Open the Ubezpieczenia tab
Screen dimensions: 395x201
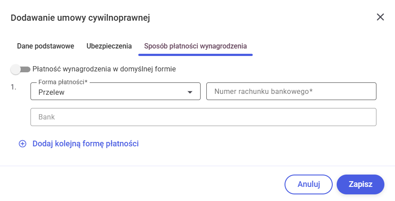(109, 46)
